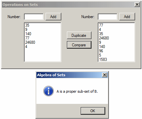142x119 pixels.
Task: Click OK in the message box
Action: (x=93, y=111)
